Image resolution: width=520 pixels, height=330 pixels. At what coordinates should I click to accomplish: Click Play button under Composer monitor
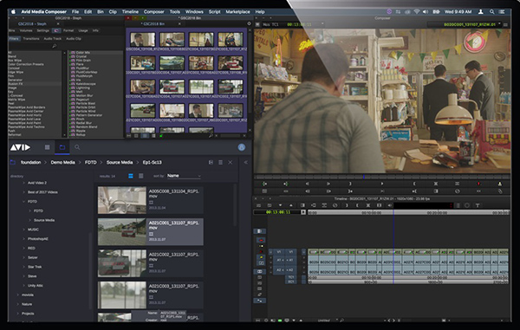382,184
